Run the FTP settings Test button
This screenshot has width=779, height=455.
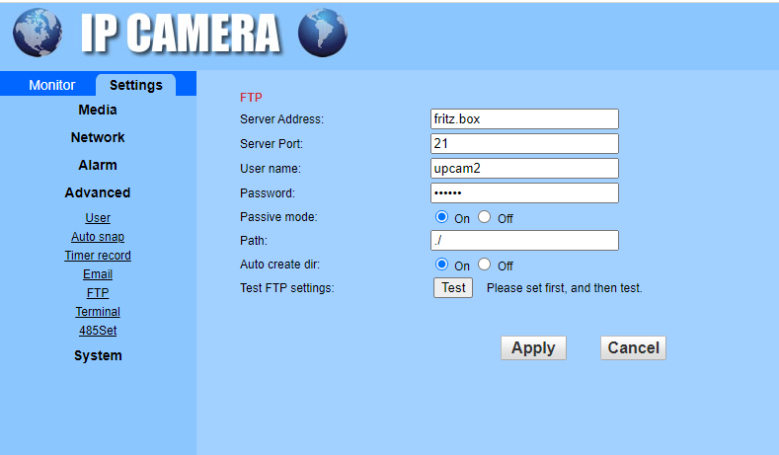coord(453,287)
